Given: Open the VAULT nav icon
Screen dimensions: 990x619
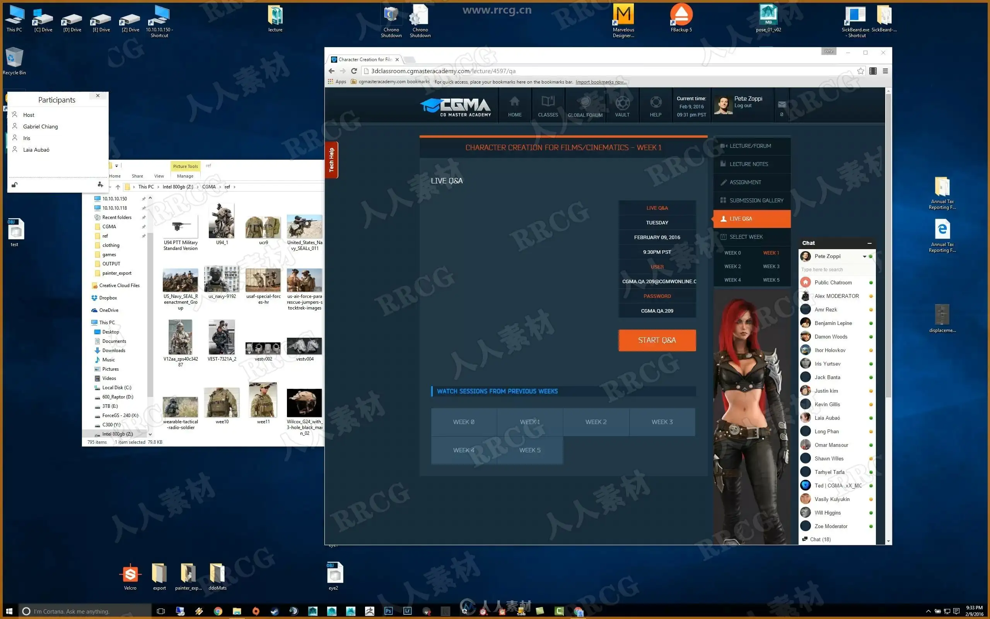Looking at the screenshot, I should pyautogui.click(x=622, y=106).
